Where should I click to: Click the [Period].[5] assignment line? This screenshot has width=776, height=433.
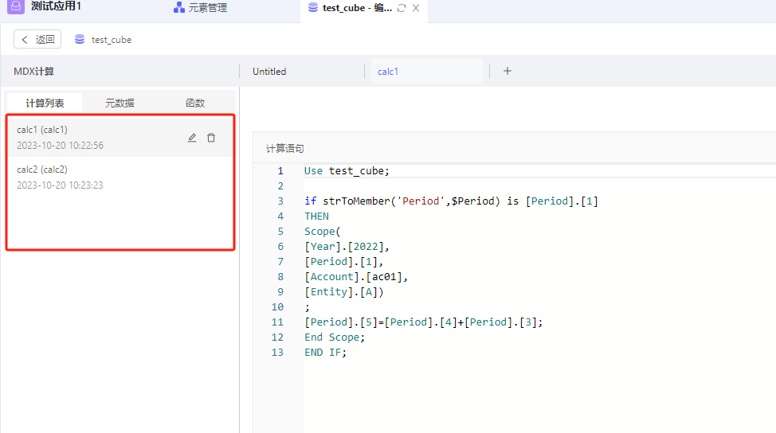click(424, 322)
